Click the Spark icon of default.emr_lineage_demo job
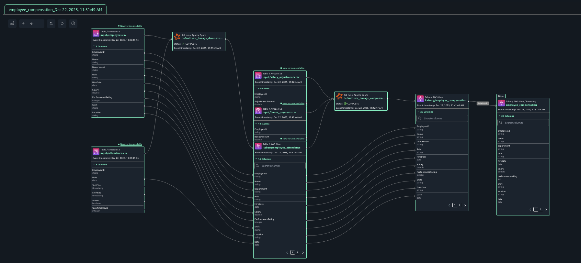 (x=177, y=37)
